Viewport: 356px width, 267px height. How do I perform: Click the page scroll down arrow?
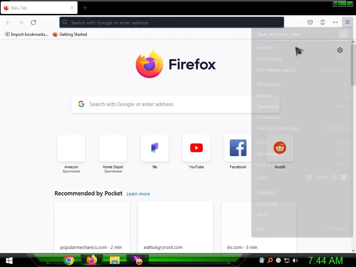353,251
